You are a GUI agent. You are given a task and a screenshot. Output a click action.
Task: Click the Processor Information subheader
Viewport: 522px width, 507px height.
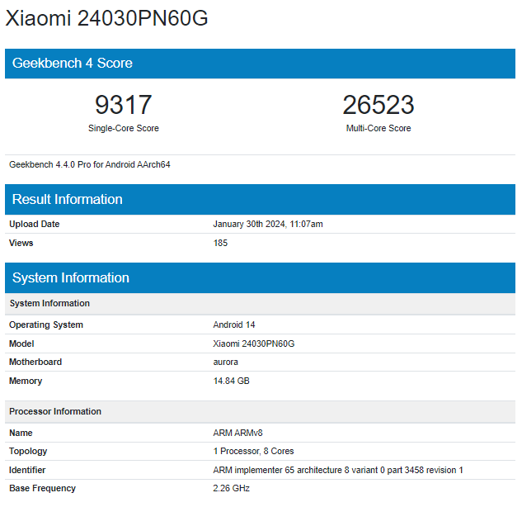pos(260,412)
